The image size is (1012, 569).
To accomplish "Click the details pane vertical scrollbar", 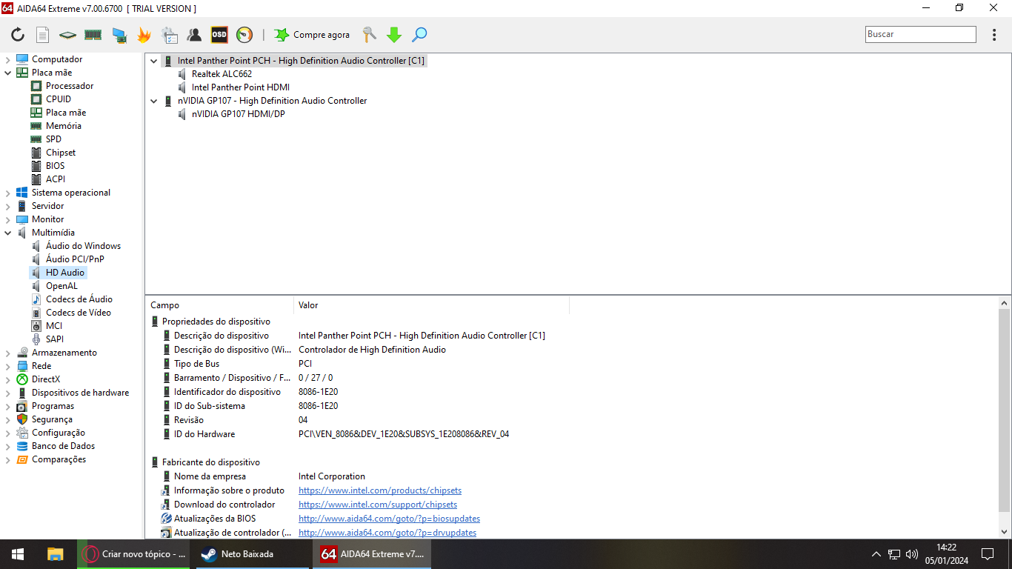I will (x=1005, y=411).
